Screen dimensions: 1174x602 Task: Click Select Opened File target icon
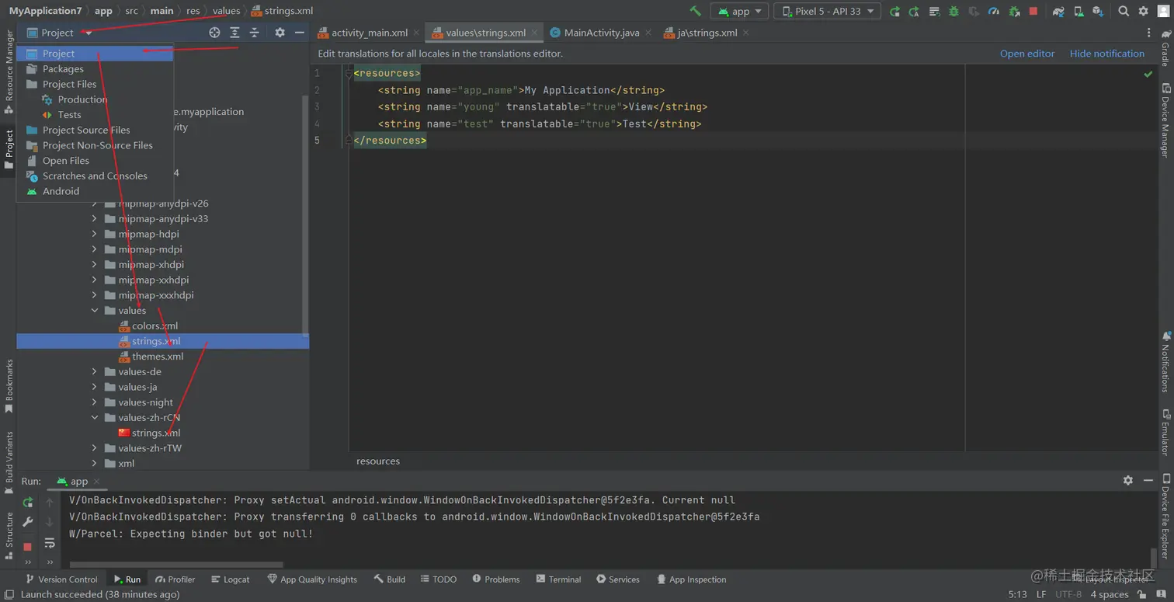(x=214, y=33)
